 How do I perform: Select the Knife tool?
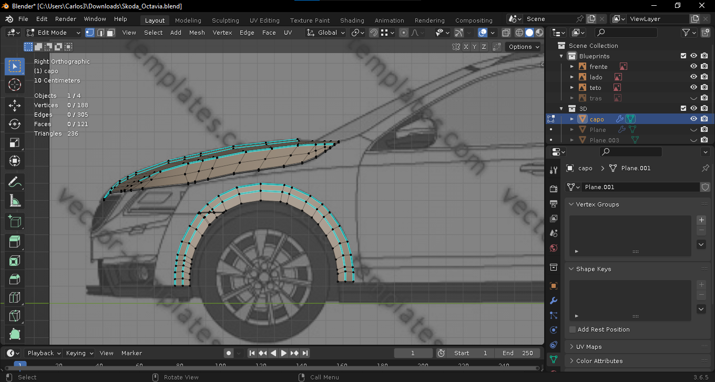pyautogui.click(x=15, y=316)
